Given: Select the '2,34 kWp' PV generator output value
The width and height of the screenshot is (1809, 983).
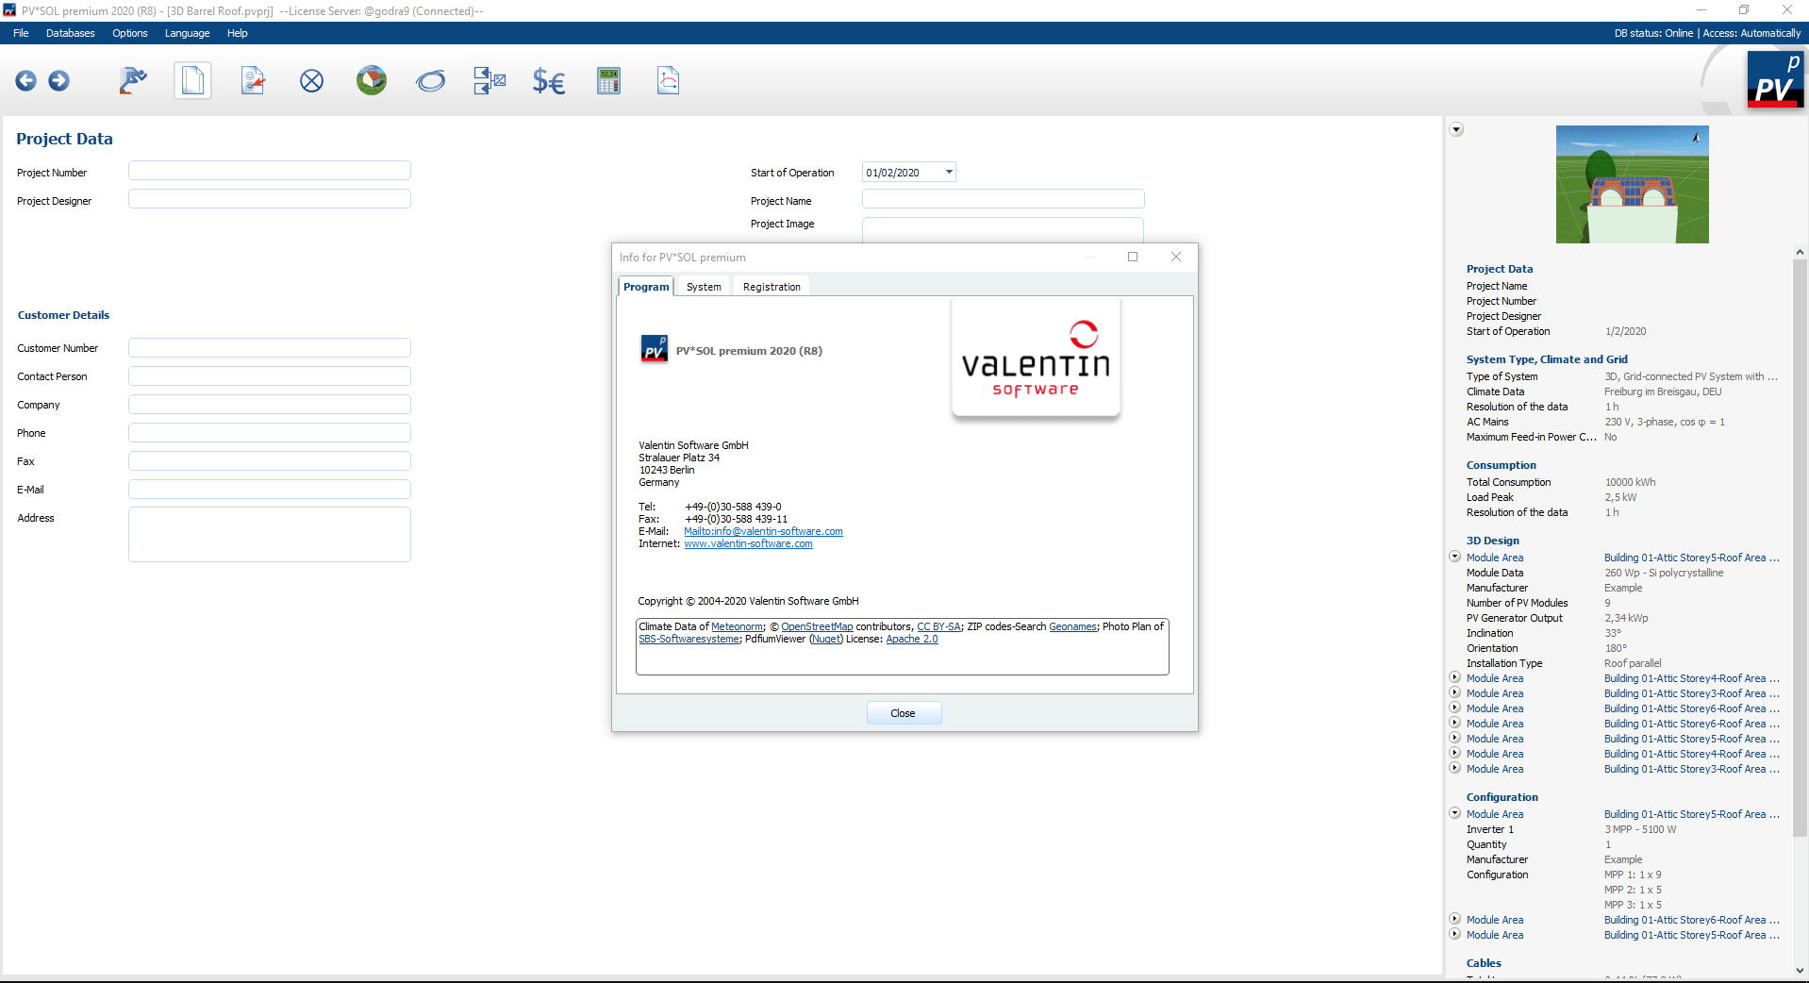Looking at the screenshot, I should pos(1626,618).
